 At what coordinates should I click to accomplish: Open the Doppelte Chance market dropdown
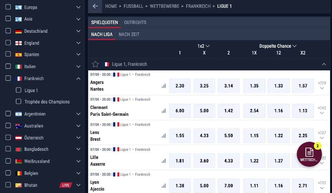278,46
